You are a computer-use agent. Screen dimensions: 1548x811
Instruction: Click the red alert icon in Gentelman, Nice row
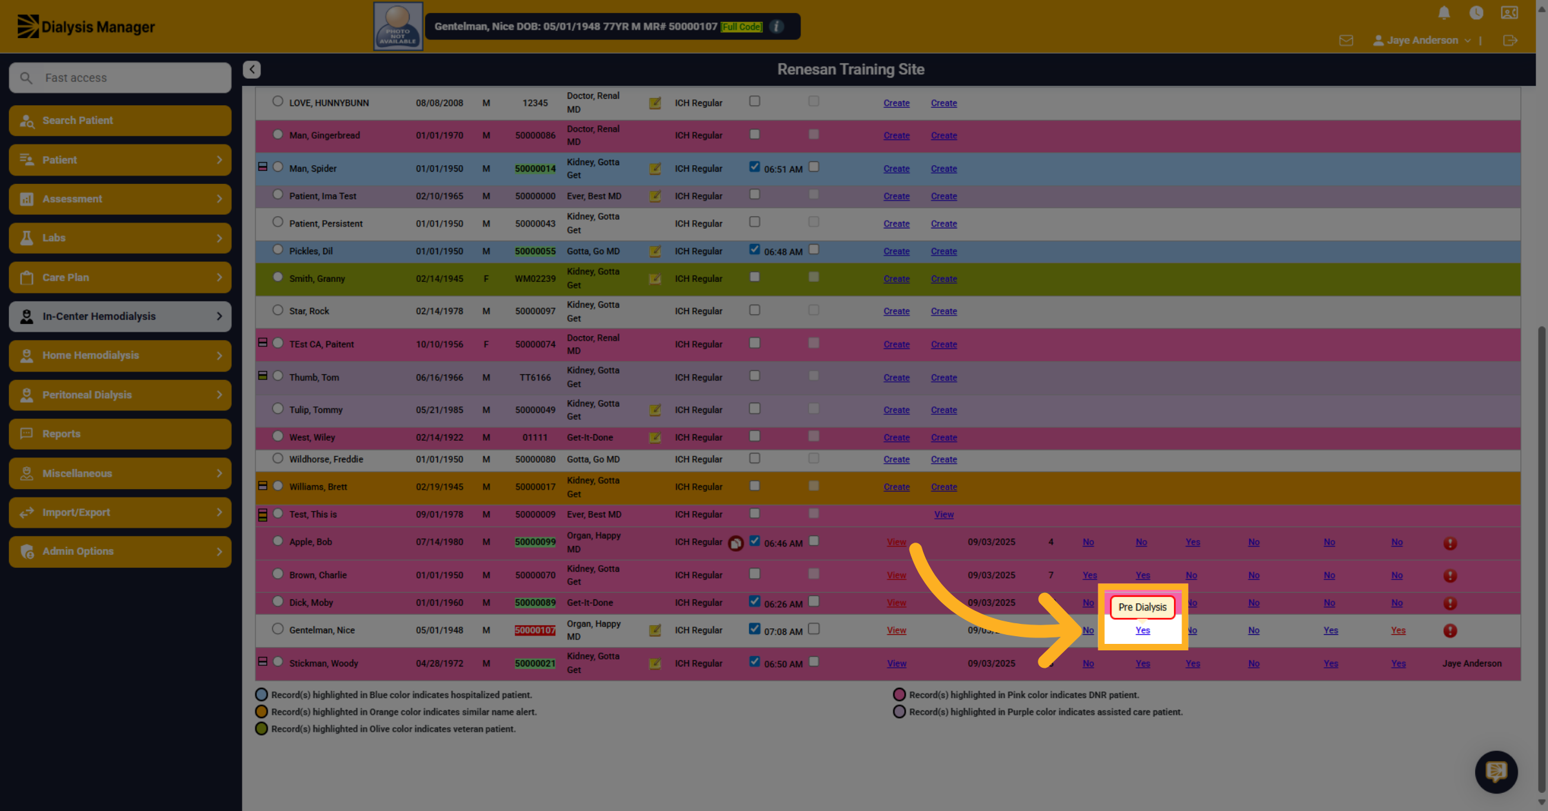[x=1450, y=631]
